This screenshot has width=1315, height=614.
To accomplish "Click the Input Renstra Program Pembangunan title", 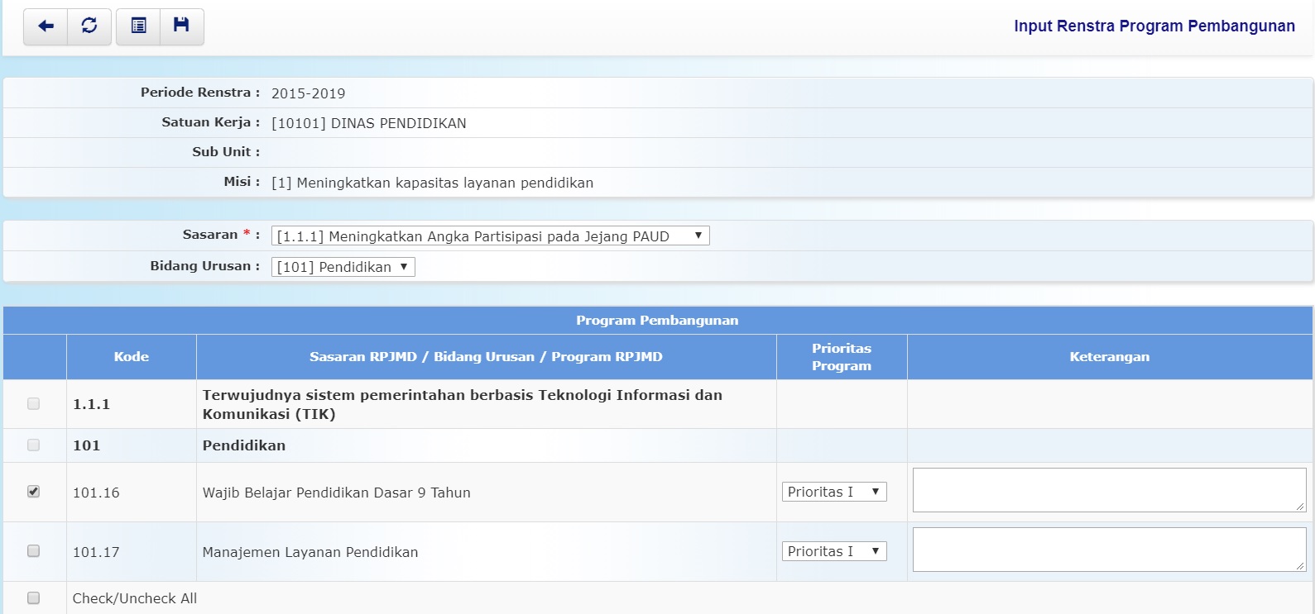I will click(1154, 26).
